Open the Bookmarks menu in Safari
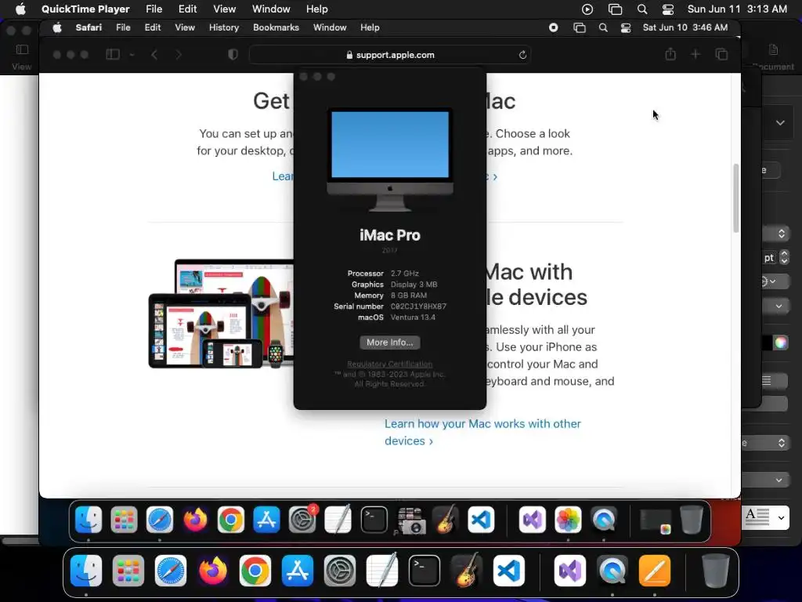Screen dimensions: 802x602 [x=276, y=27]
